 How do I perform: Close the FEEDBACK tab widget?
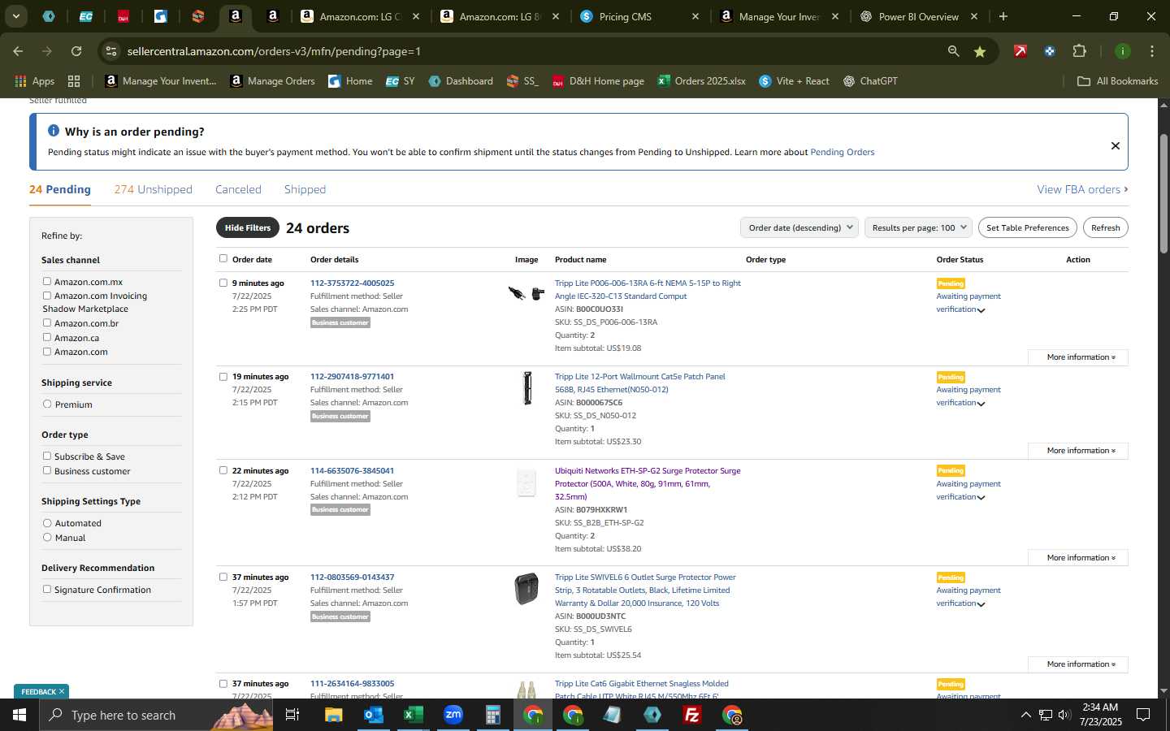(61, 691)
